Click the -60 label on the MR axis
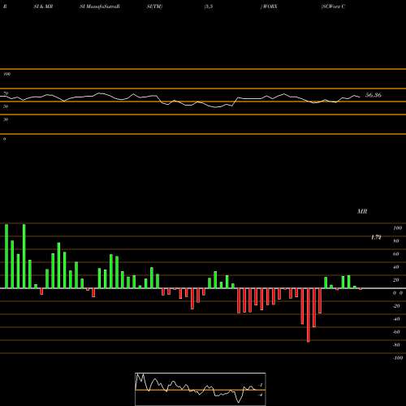Image resolution: width=406 pixels, height=406 pixels. pyautogui.click(x=396, y=332)
